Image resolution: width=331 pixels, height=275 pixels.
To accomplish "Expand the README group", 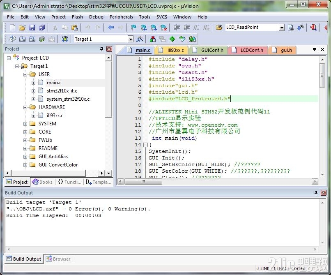I will pyautogui.click(x=25, y=148).
